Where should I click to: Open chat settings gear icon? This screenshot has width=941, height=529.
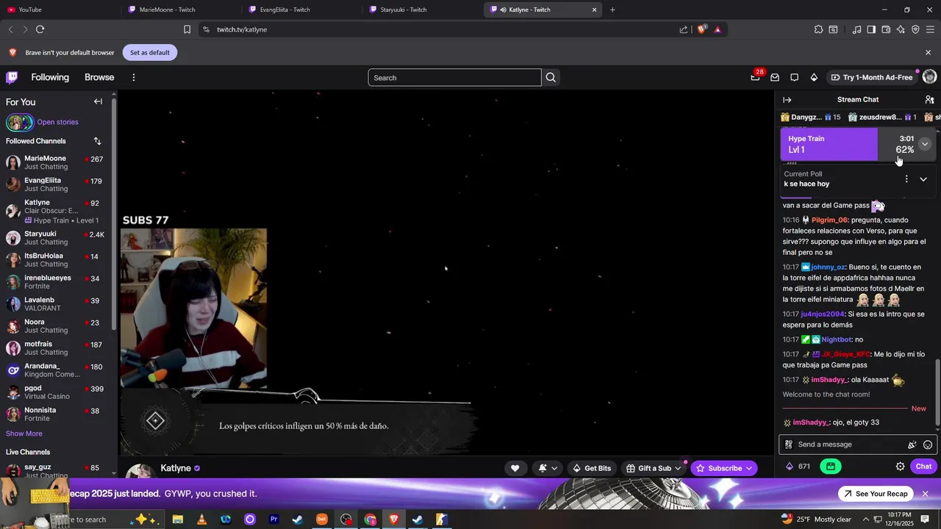(900, 467)
